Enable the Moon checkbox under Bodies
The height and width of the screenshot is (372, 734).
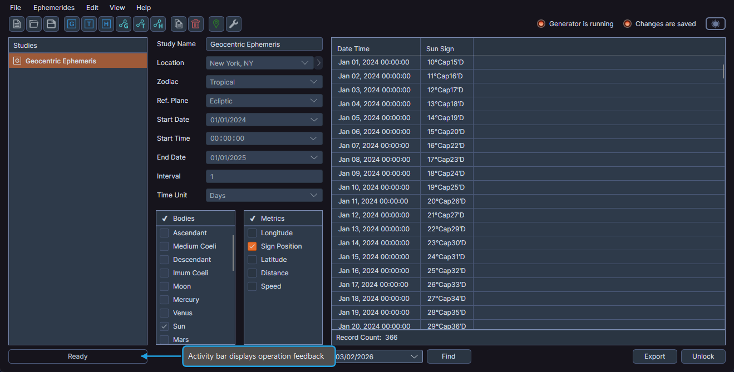pos(164,286)
